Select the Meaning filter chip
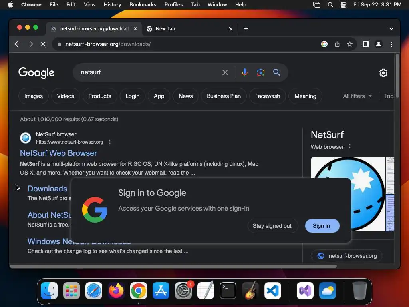This screenshot has width=409, height=307. point(306,96)
